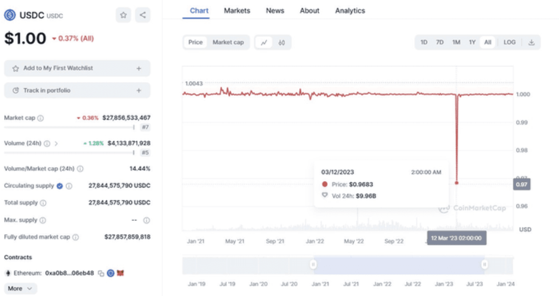Select the line chart view icon

tap(264, 42)
